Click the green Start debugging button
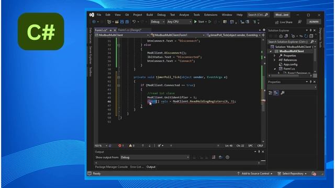Viewport: 335px width, 188px height. (199, 22)
